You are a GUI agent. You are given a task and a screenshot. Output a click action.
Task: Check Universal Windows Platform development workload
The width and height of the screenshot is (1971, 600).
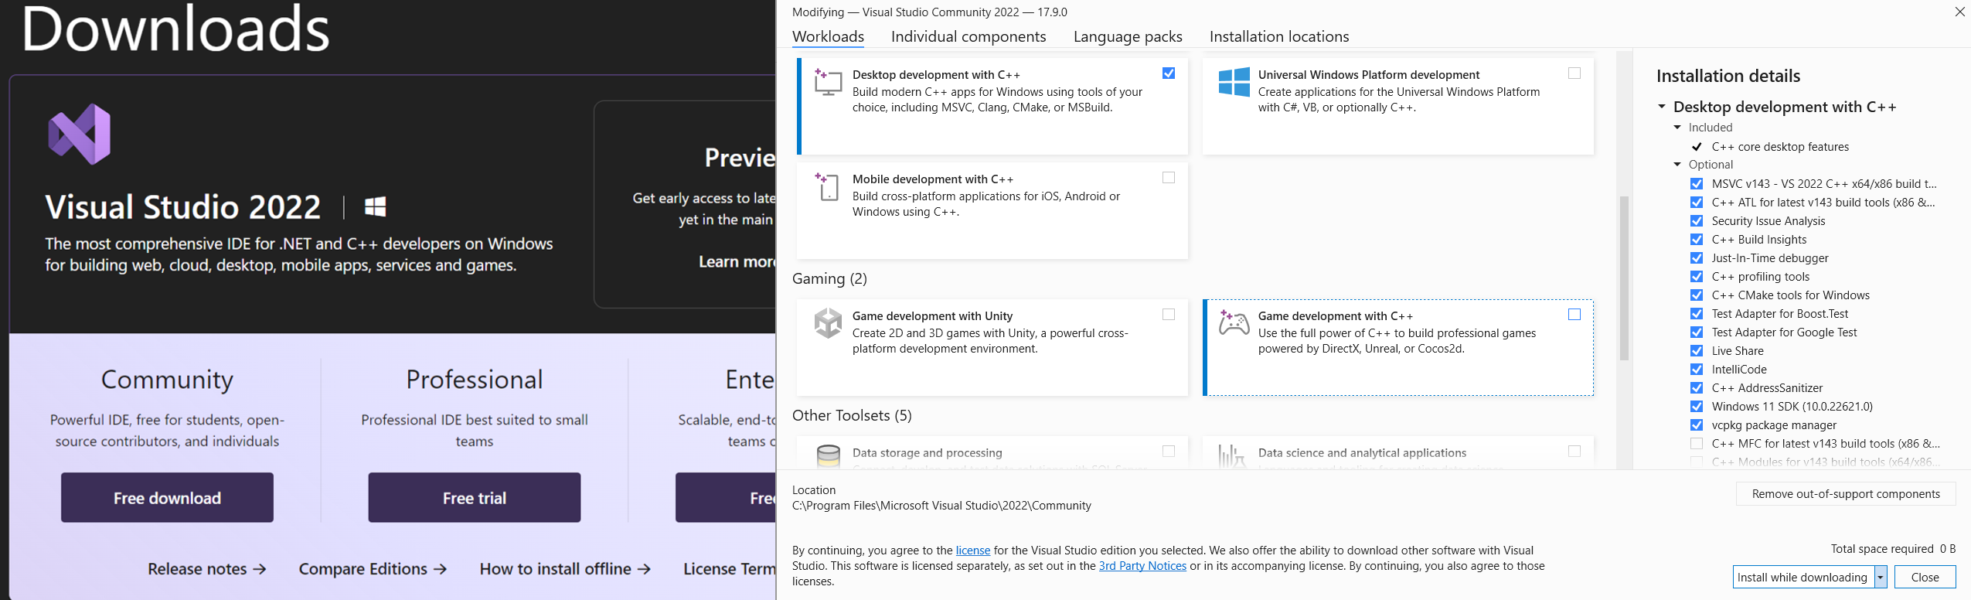(x=1574, y=73)
